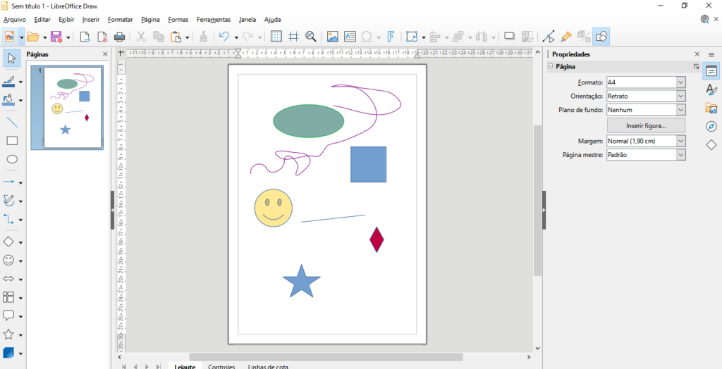This screenshot has height=369, width=722.
Task: Open Zoom & Pan tool
Action: pyautogui.click(x=311, y=37)
